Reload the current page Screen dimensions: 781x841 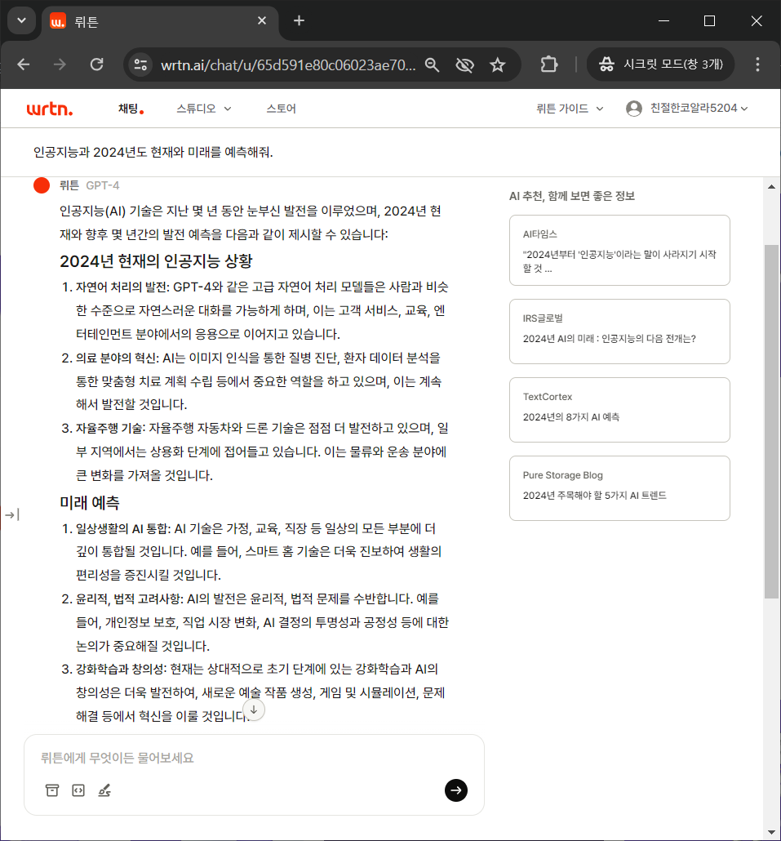click(x=96, y=65)
